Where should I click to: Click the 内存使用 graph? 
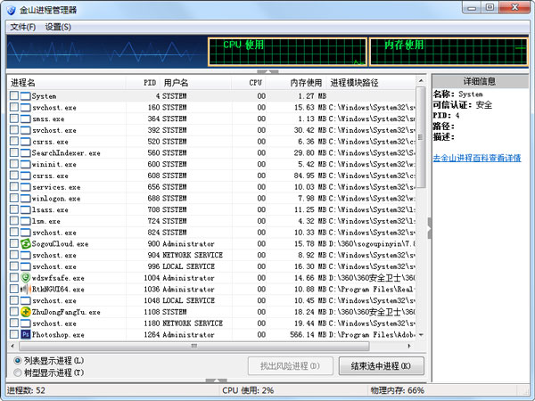pyautogui.click(x=449, y=52)
